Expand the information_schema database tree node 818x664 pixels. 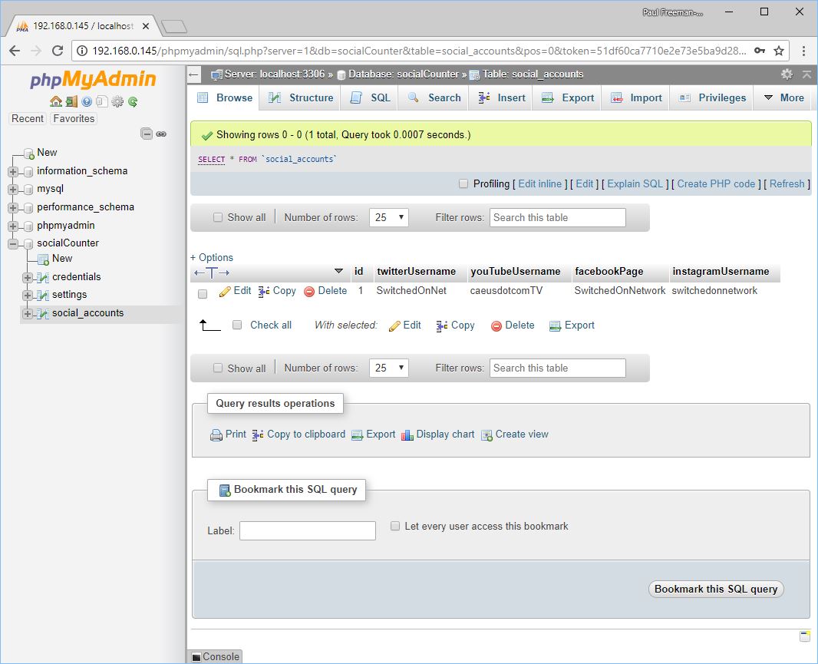pos(13,171)
